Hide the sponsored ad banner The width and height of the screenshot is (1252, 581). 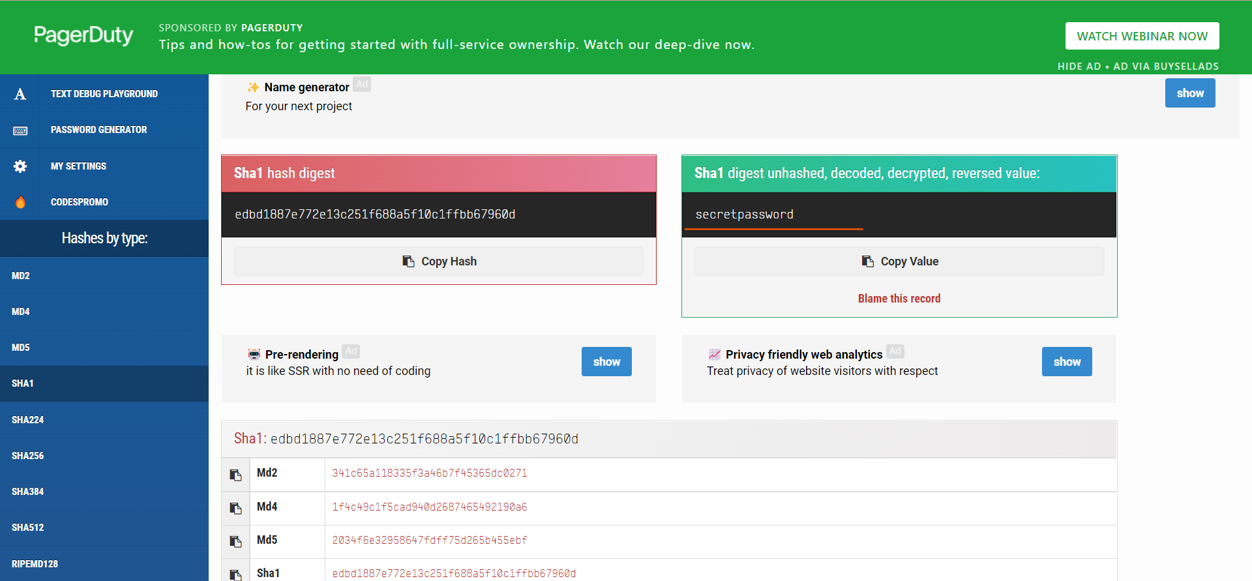point(1079,67)
